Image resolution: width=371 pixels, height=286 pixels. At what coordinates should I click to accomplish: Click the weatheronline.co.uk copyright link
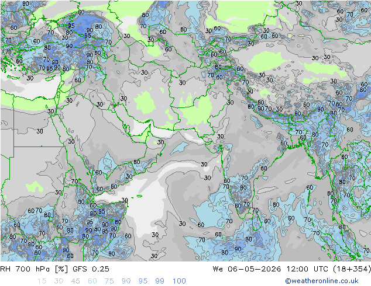pyautogui.click(x=321, y=281)
